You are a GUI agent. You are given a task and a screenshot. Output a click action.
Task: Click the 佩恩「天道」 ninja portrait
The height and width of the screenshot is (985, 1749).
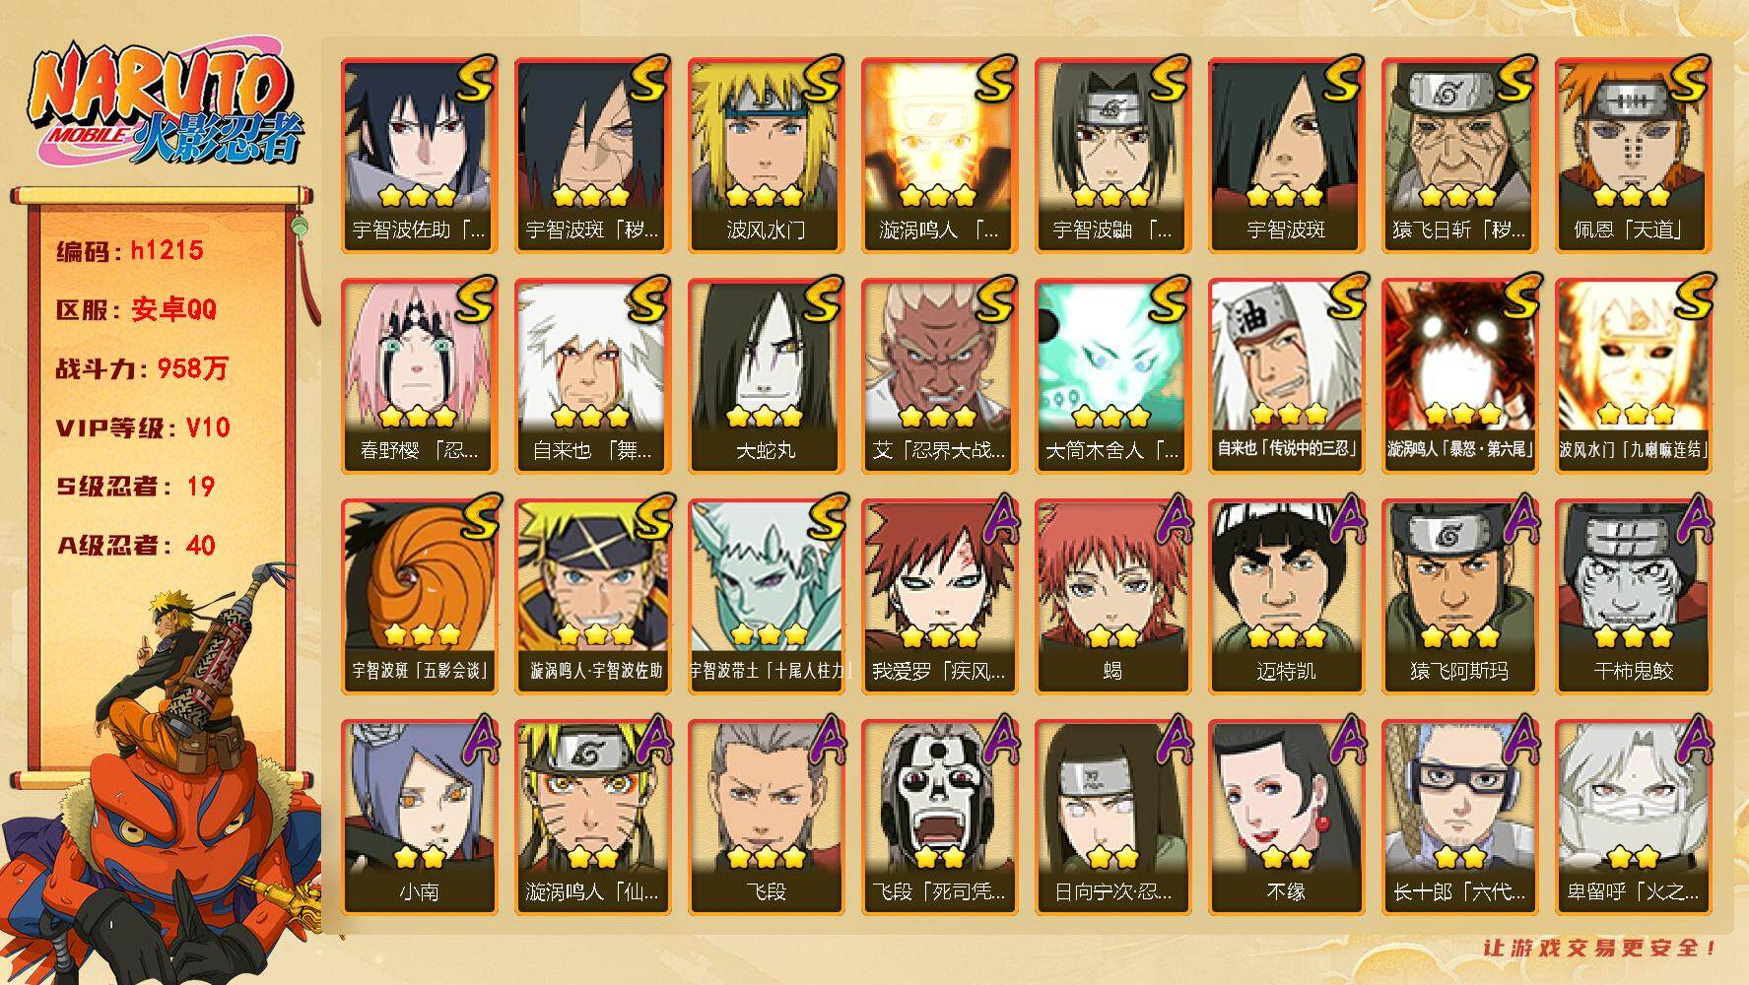[x=1633, y=156]
